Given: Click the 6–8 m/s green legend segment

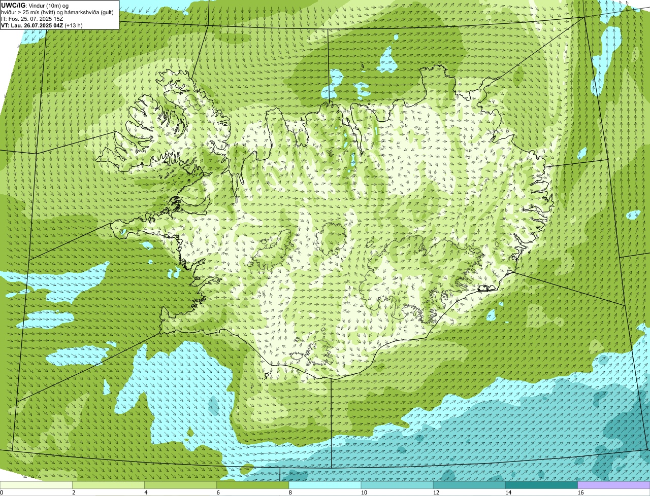Looking at the screenshot, I should tap(253, 485).
